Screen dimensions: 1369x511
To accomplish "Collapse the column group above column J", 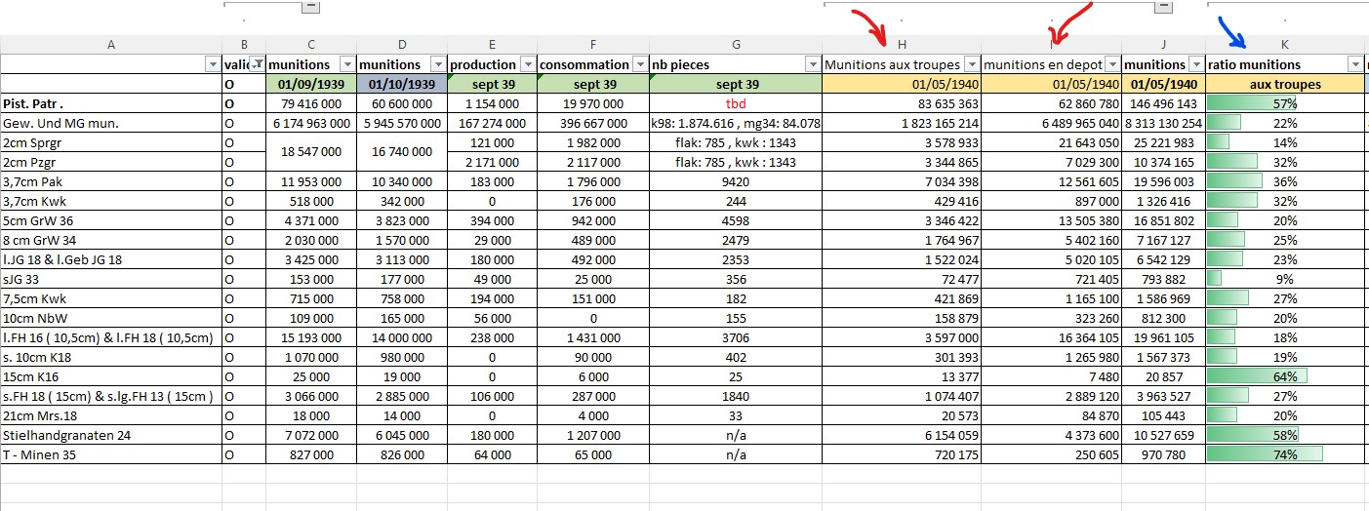I will 1163,7.
